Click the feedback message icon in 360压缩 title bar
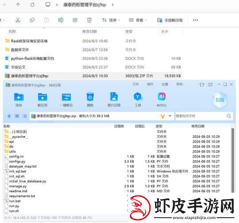 point(210,84)
